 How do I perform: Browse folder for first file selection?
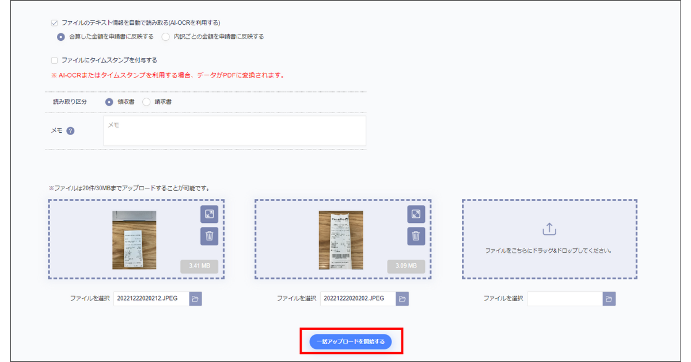196,299
